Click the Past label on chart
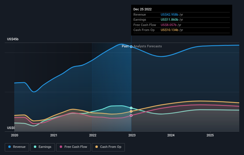The image size is (244, 155). pos(125,46)
